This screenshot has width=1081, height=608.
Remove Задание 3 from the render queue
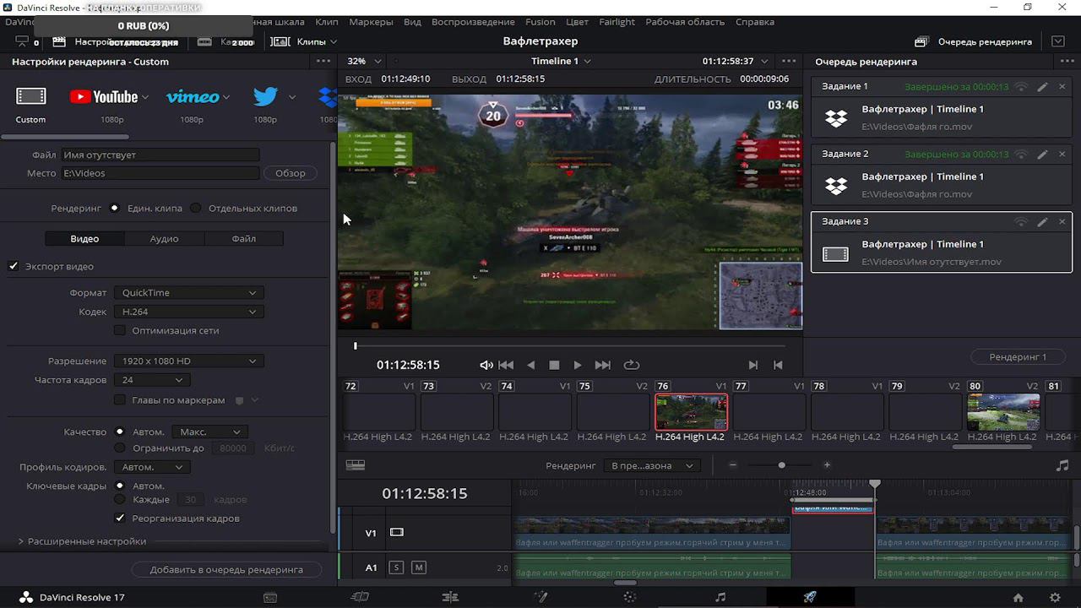(1062, 221)
